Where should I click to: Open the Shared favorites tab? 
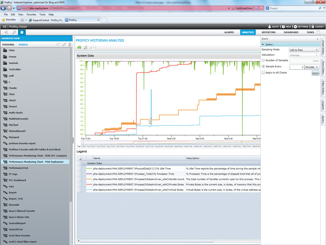tap(23, 45)
